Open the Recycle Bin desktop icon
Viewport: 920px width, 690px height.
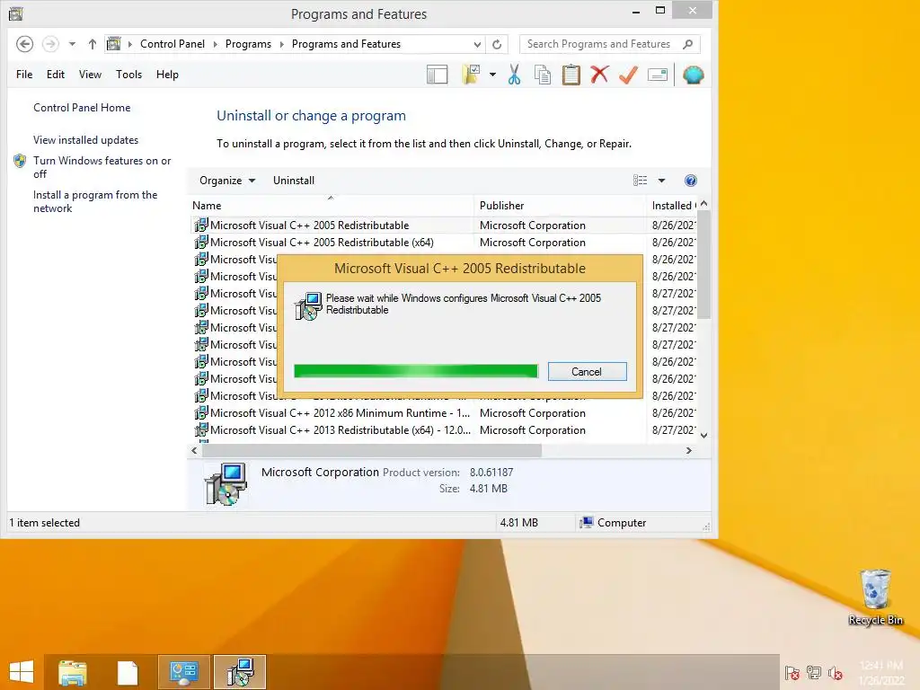(x=875, y=597)
